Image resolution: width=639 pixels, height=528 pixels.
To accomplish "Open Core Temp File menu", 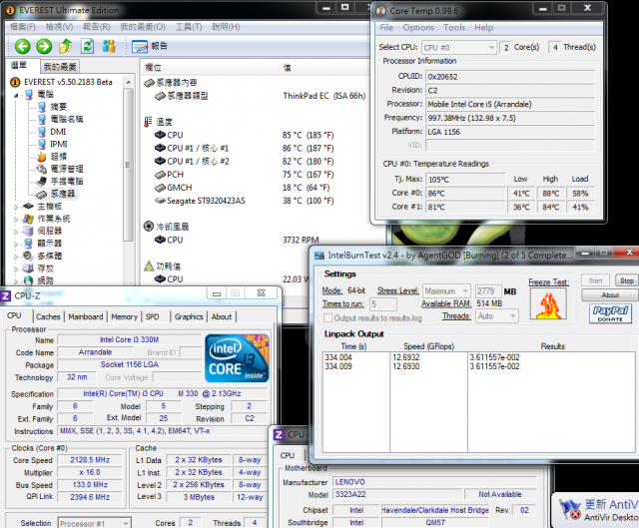I will coord(386,28).
